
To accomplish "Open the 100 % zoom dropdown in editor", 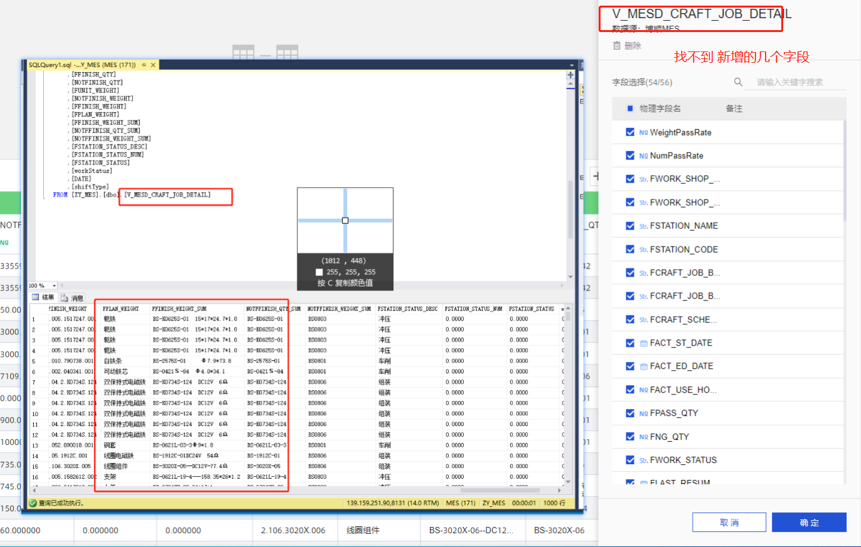I will point(55,285).
